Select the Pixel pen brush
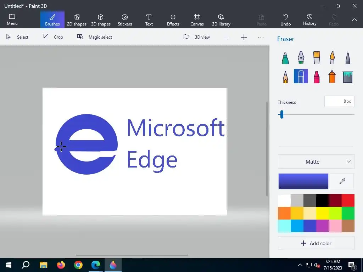The image size is (363, 272). pyautogui.click(x=348, y=58)
